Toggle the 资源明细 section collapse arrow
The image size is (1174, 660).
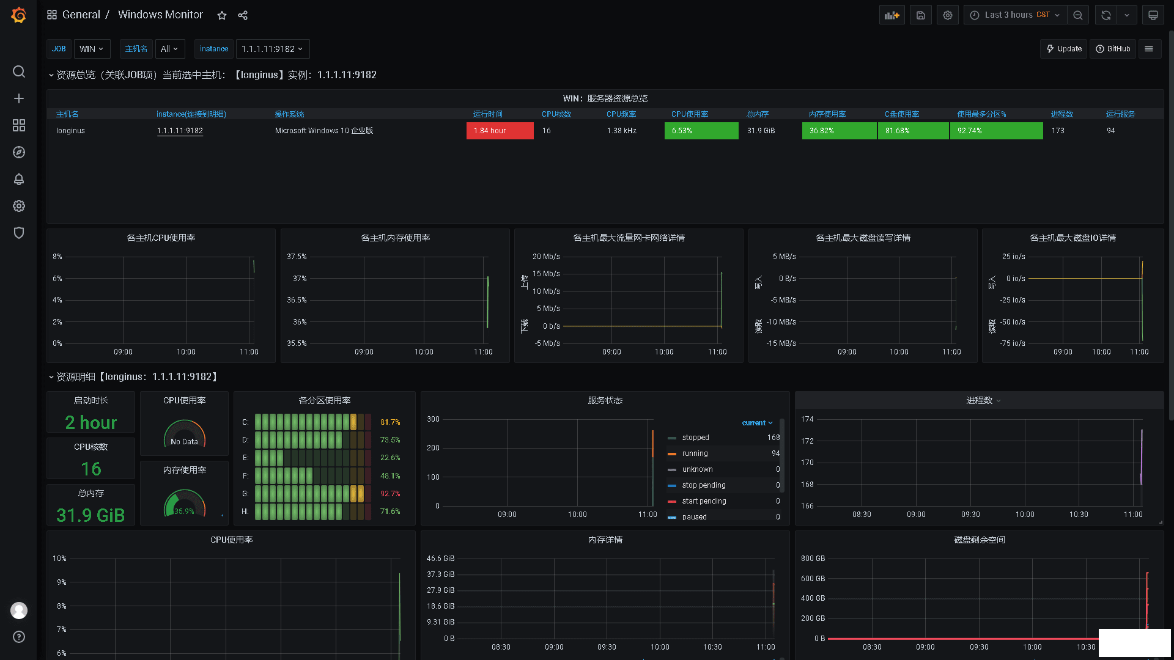pyautogui.click(x=51, y=376)
